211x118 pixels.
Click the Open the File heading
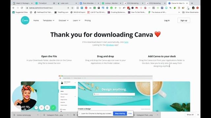(49, 56)
